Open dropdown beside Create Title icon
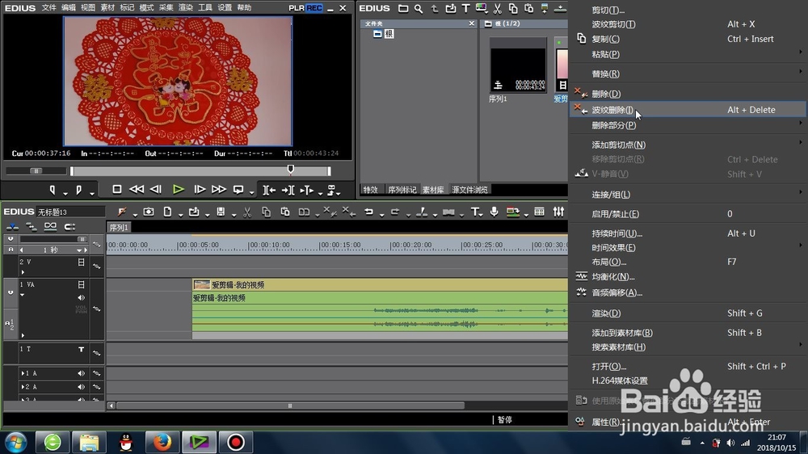Viewport: 808px width, 454px height. (482, 214)
